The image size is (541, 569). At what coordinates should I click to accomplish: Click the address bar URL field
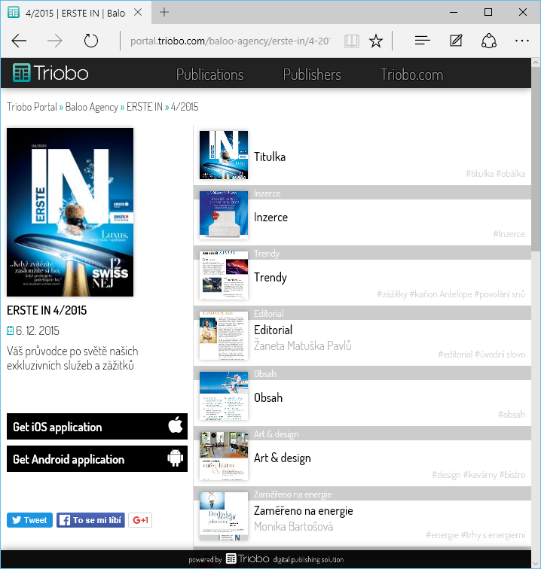231,41
